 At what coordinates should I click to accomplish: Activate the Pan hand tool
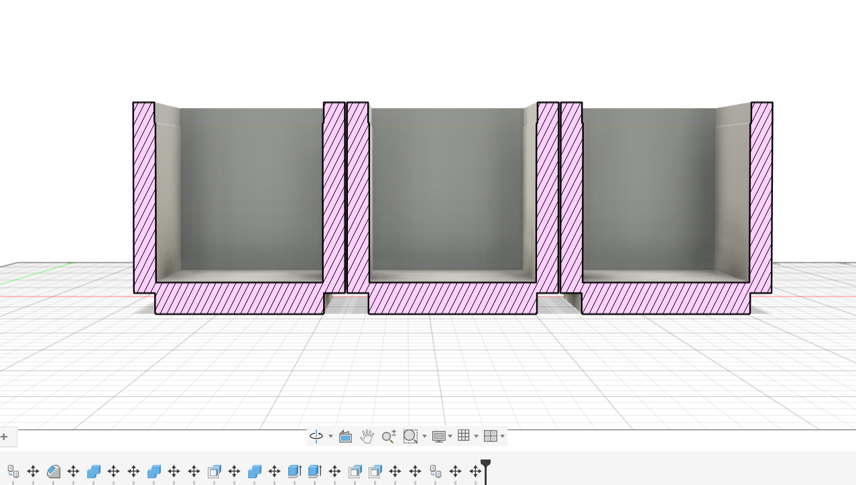367,436
